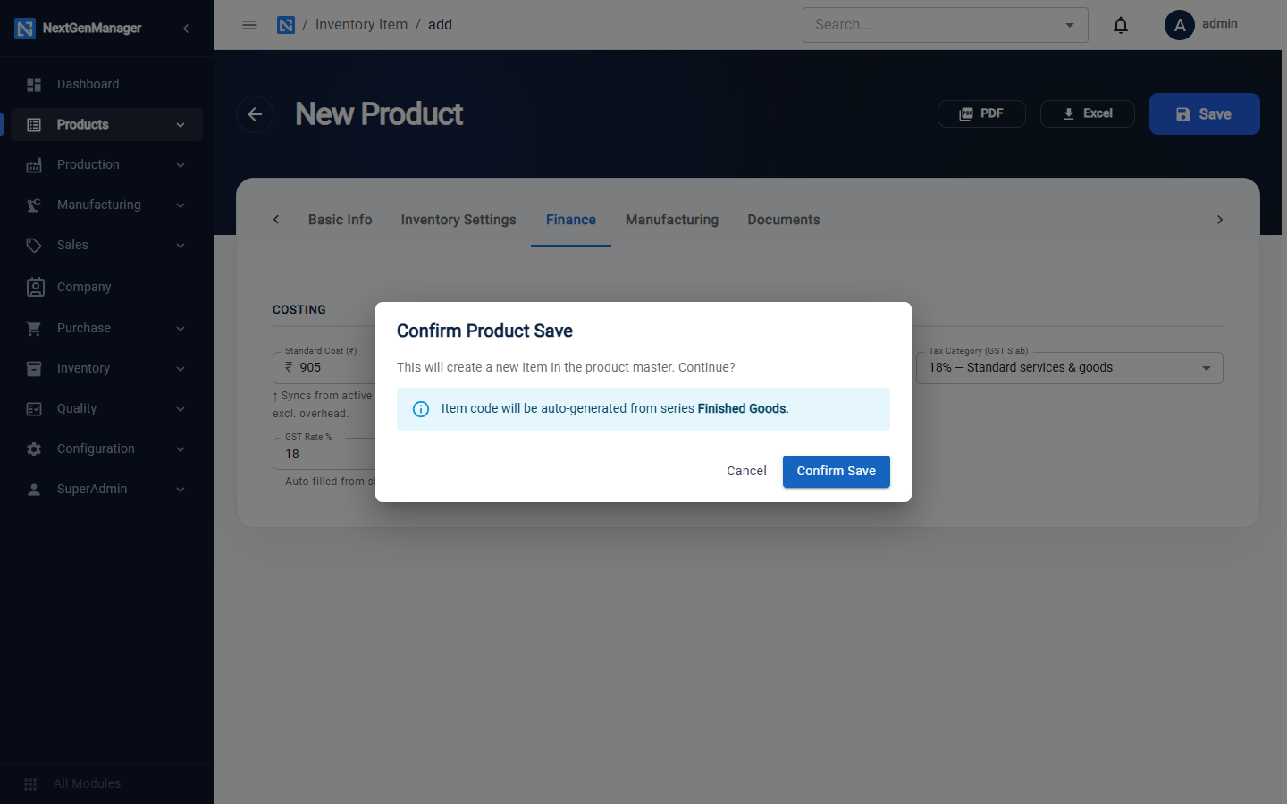Open the Documents tab
The width and height of the screenshot is (1287, 804).
(784, 220)
